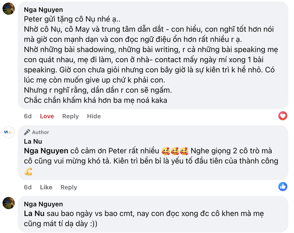Click the 6d timestamp on the first comment
Screen dimensions: 294x233
[x=27, y=116]
